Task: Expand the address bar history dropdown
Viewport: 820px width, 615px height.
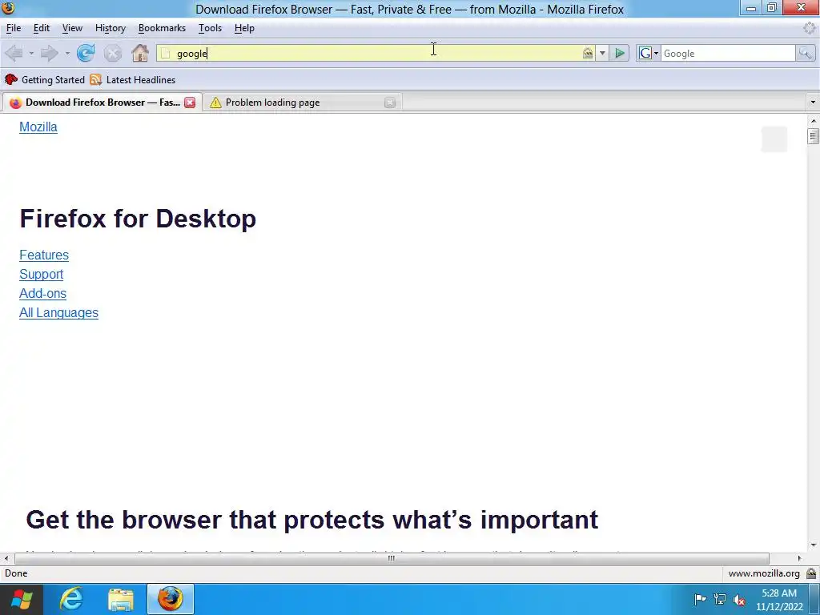Action: (602, 54)
